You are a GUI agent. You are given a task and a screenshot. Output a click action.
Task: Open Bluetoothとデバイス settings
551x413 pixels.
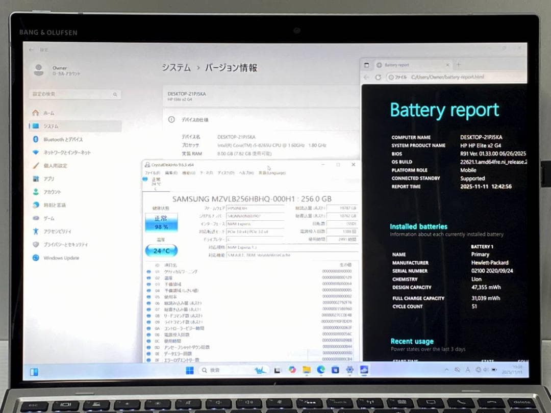56,139
